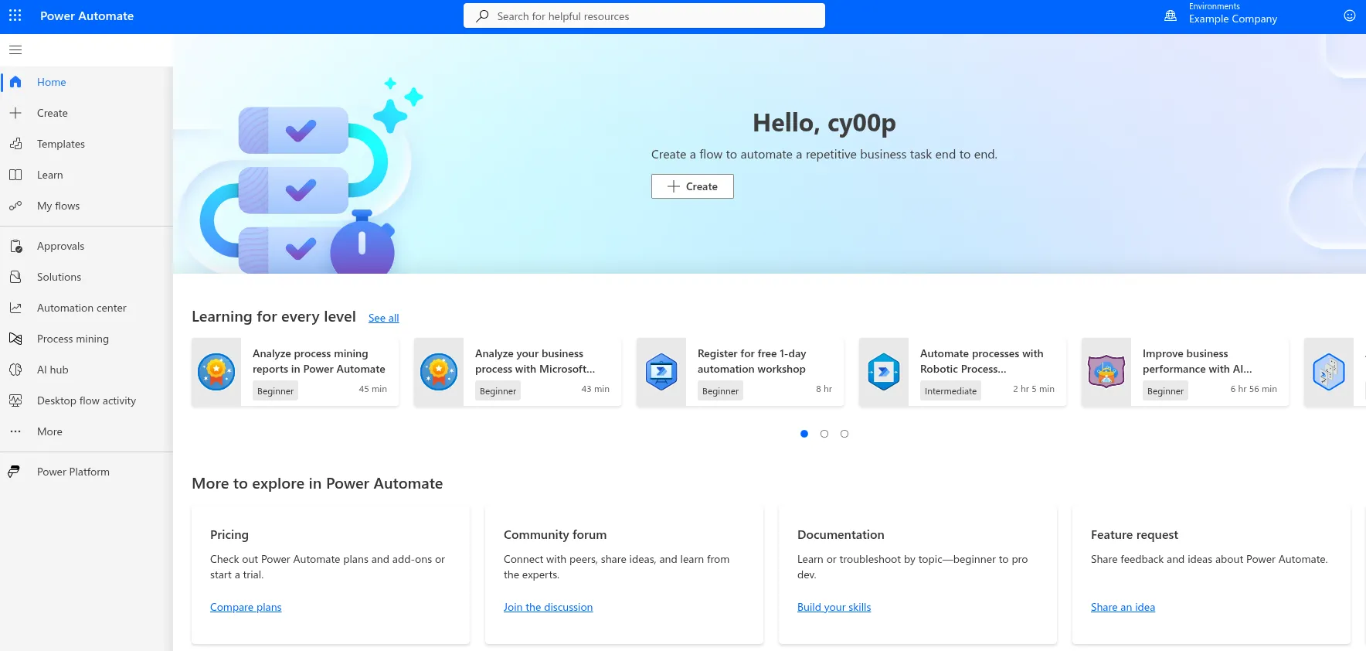Click the Intermediate level tag
Screen dimensions: 1366x651
(951, 391)
